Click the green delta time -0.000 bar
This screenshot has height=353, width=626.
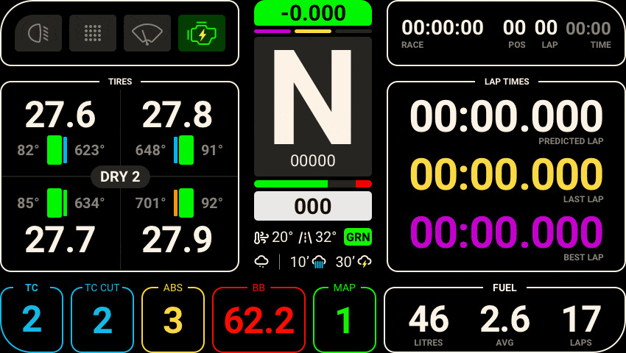(x=313, y=13)
